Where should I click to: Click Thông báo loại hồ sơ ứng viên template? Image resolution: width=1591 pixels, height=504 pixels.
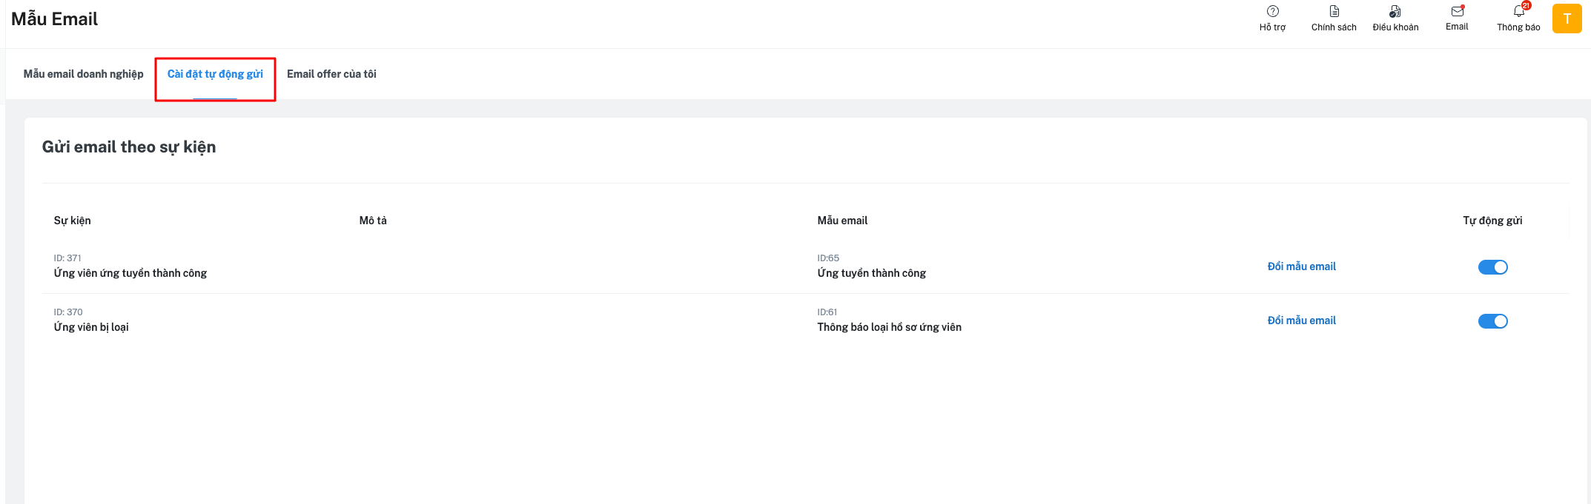[889, 327]
